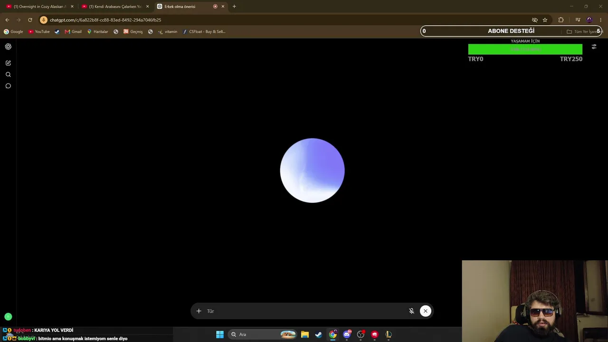Open the Windows Start menu
Image resolution: width=608 pixels, height=342 pixels.
pyautogui.click(x=220, y=334)
